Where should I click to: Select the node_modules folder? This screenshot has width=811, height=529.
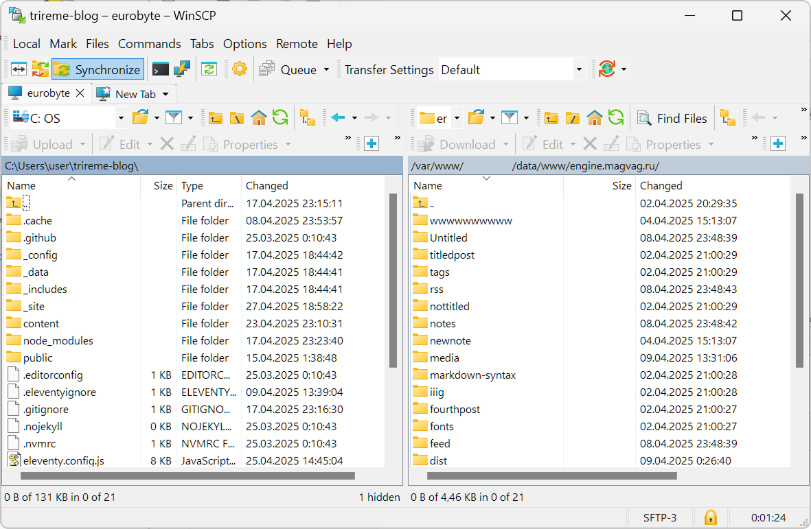58,340
